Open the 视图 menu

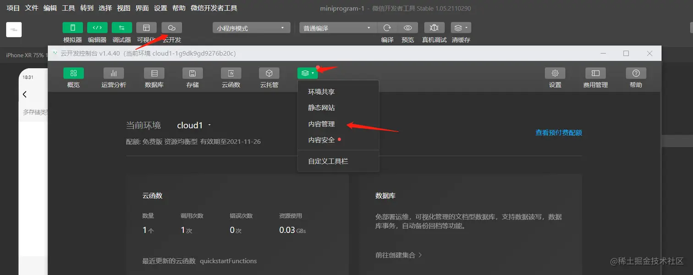coord(124,8)
